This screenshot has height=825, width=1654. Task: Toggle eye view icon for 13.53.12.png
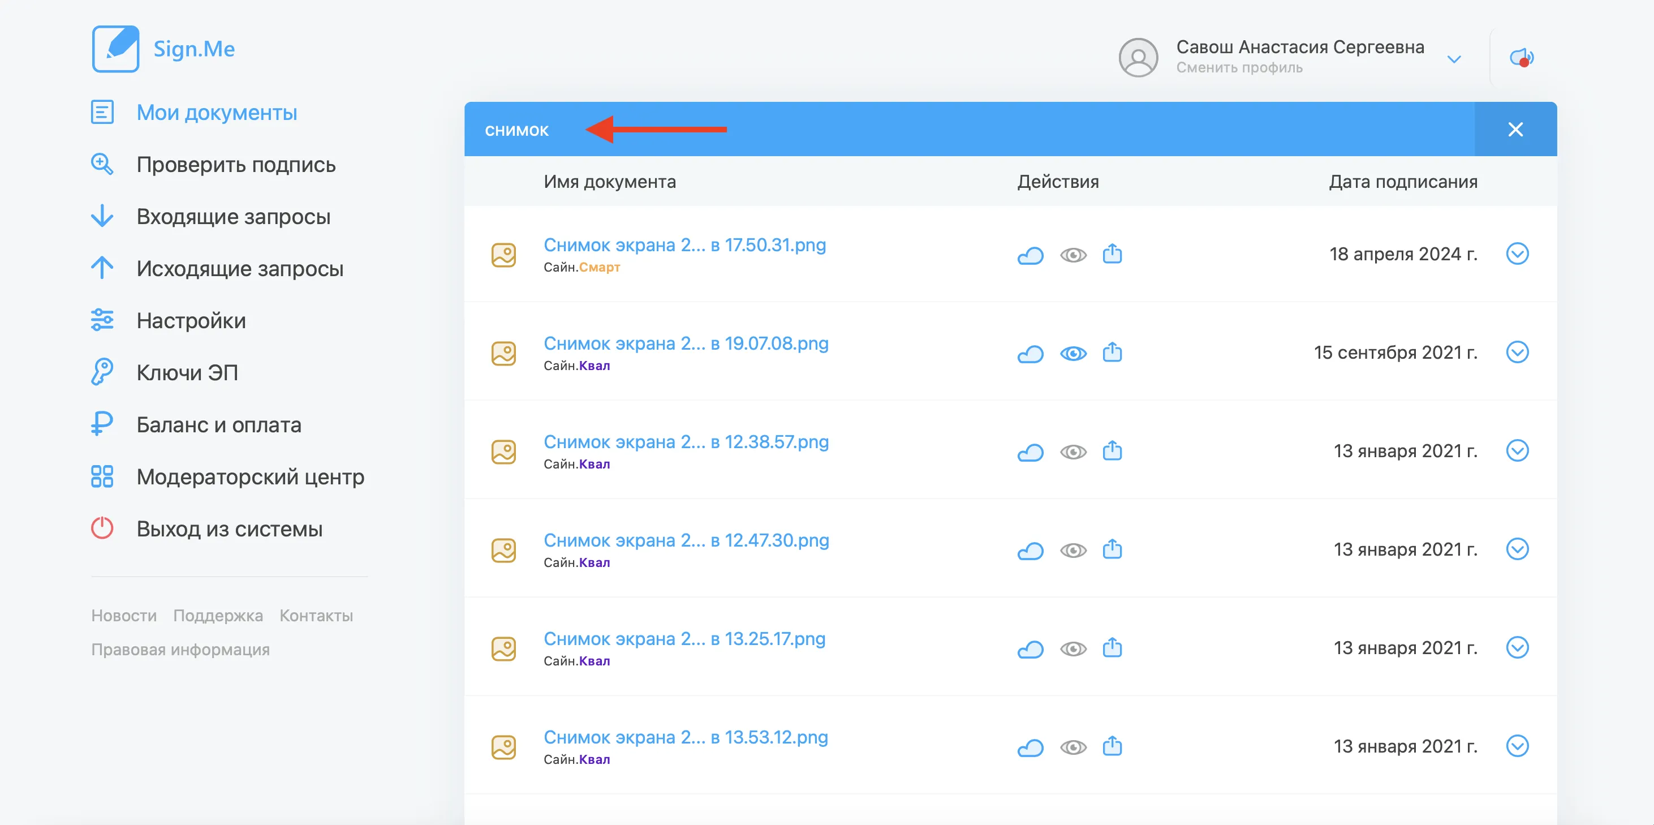[1073, 747]
